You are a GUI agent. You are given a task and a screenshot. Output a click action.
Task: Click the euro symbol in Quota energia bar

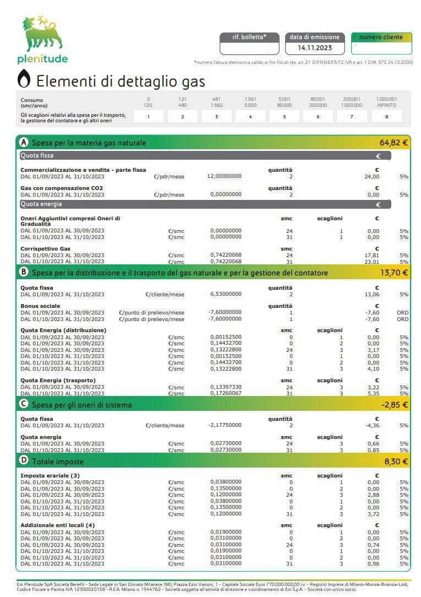pyautogui.click(x=378, y=204)
